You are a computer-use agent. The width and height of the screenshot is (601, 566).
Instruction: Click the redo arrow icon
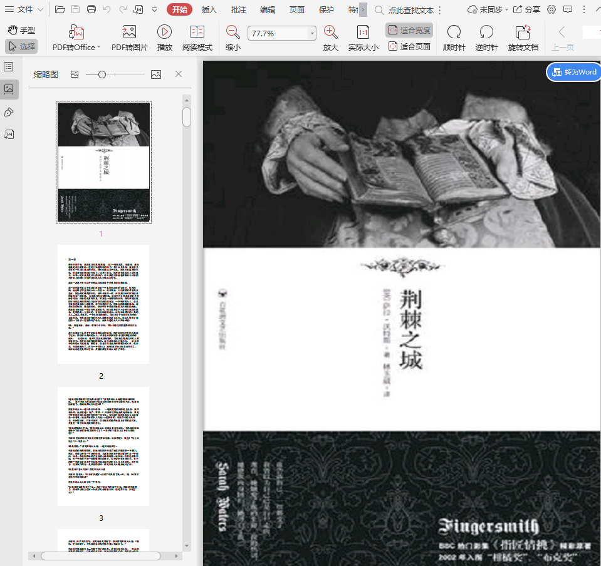click(x=123, y=9)
